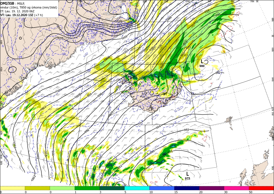Viewport: 274px width, 194px height.
Task: Click the L low marker above 975
Action: pyautogui.click(x=187, y=174)
